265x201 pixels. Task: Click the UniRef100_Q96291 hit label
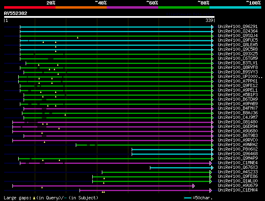coord(238,26)
